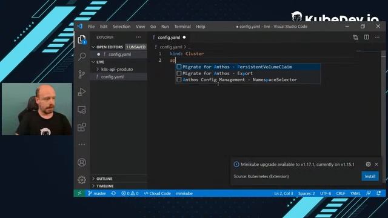Open the File menu

click(x=92, y=27)
